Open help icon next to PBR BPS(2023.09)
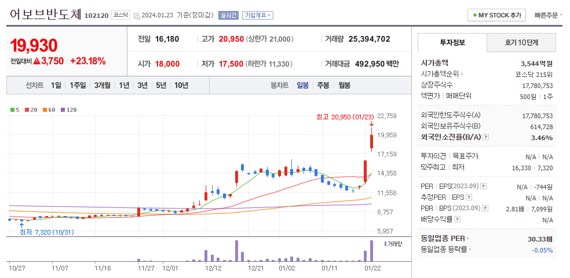Image resolution: width=570 pixels, height=278 pixels. click(485, 209)
